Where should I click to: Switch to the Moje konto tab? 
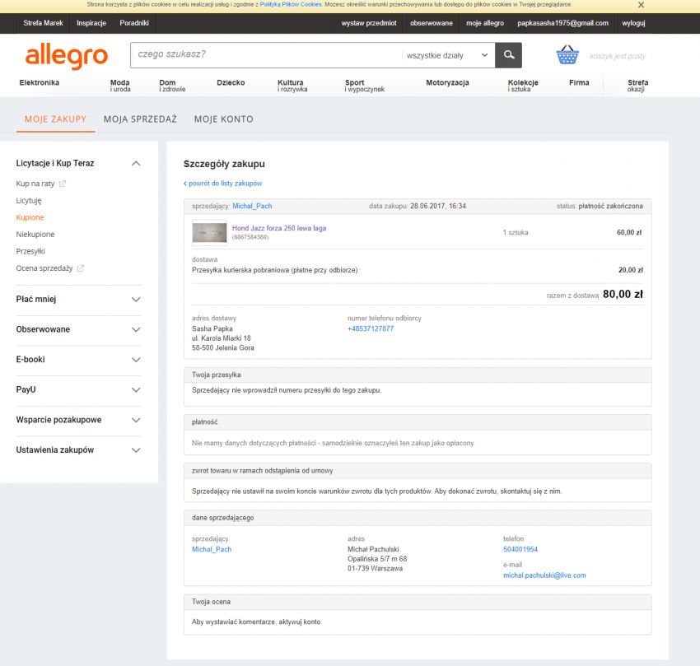(x=224, y=119)
